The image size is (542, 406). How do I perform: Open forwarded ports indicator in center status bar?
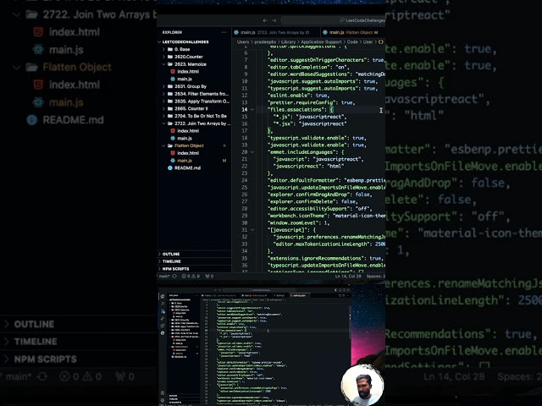(209, 277)
